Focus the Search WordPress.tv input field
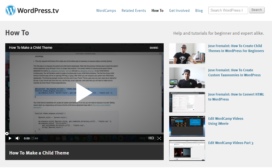 (228, 10)
